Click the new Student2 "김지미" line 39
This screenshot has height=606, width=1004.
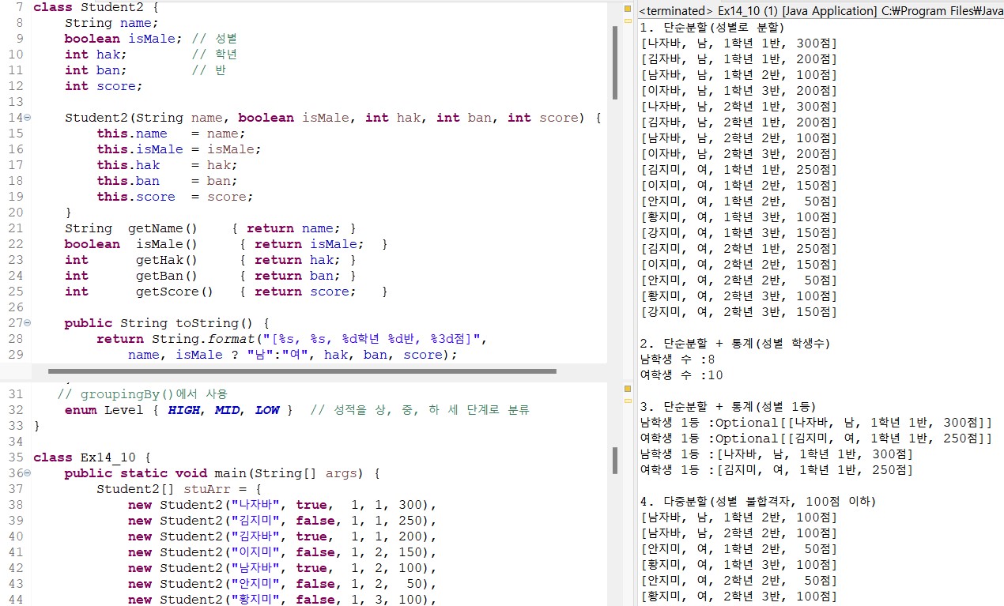click(x=282, y=521)
